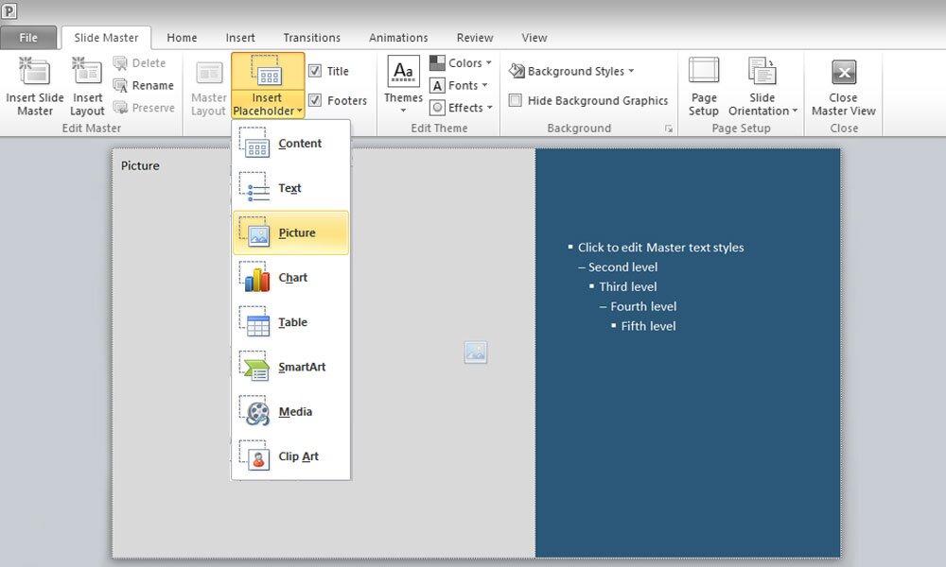
Task: Choose the Table placeholder option
Action: click(x=291, y=322)
